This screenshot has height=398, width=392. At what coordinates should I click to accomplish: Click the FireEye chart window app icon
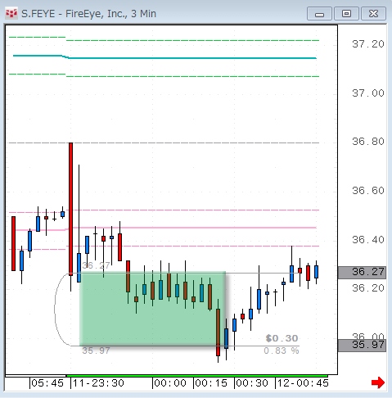tap(11, 13)
